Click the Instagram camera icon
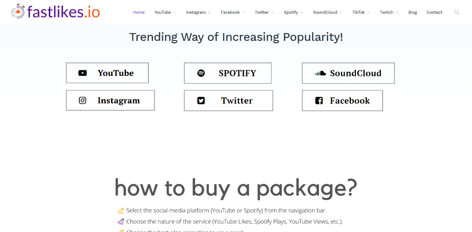The height and width of the screenshot is (232, 472). (x=83, y=101)
